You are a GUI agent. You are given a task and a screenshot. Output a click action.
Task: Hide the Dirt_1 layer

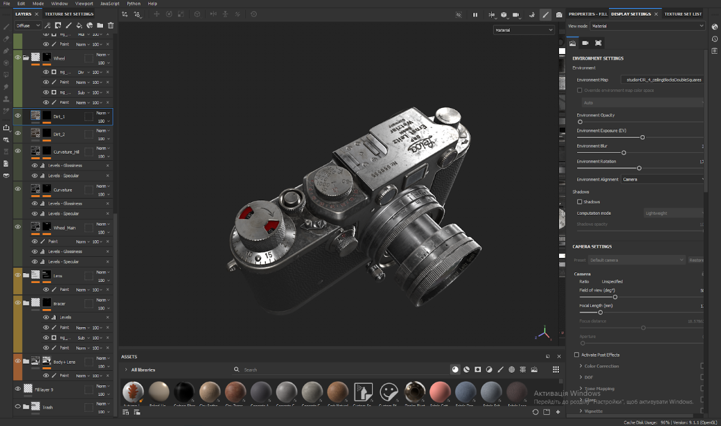pyautogui.click(x=17, y=116)
